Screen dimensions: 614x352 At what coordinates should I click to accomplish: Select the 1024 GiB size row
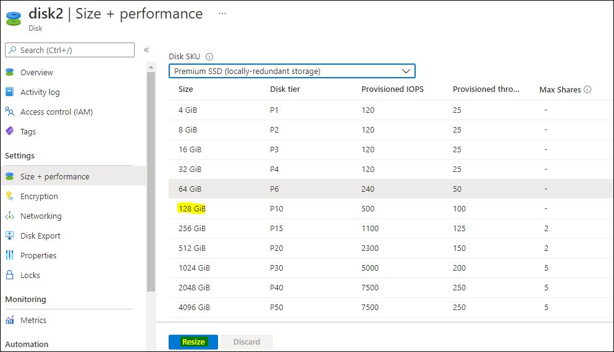coord(391,268)
